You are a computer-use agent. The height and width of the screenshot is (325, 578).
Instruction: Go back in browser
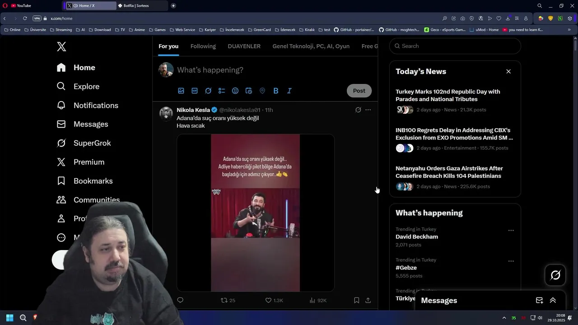click(x=4, y=19)
